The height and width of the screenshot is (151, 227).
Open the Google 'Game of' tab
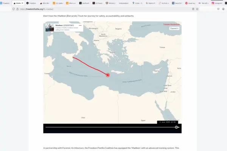(x=151, y=3)
